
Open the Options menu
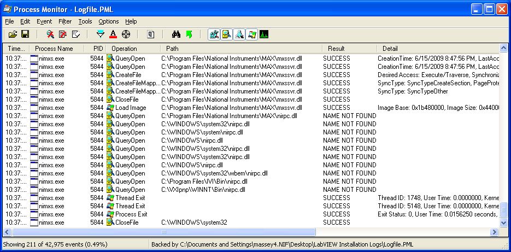point(109,21)
